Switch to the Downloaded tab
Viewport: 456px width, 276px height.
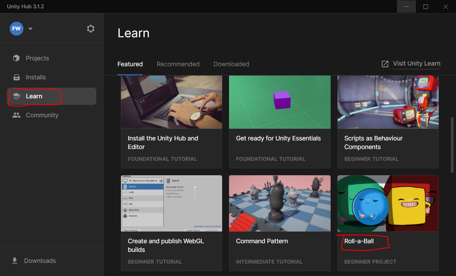pyautogui.click(x=231, y=64)
